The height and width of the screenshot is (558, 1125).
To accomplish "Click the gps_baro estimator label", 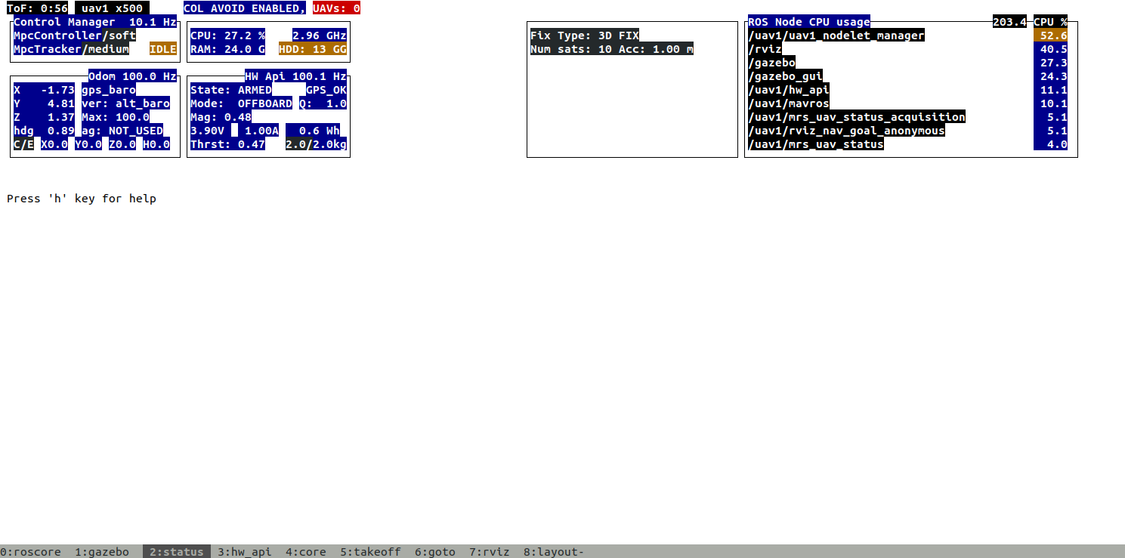I will pos(109,90).
